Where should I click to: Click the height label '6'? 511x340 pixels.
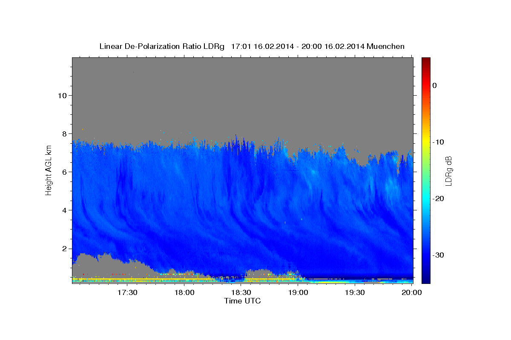coord(64,172)
